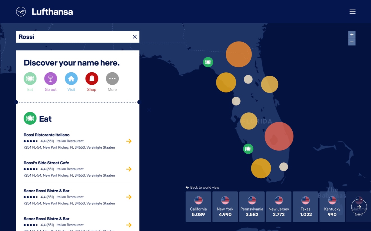Select the New York state card
The width and height of the screenshot is (371, 231).
pyautogui.click(x=225, y=207)
